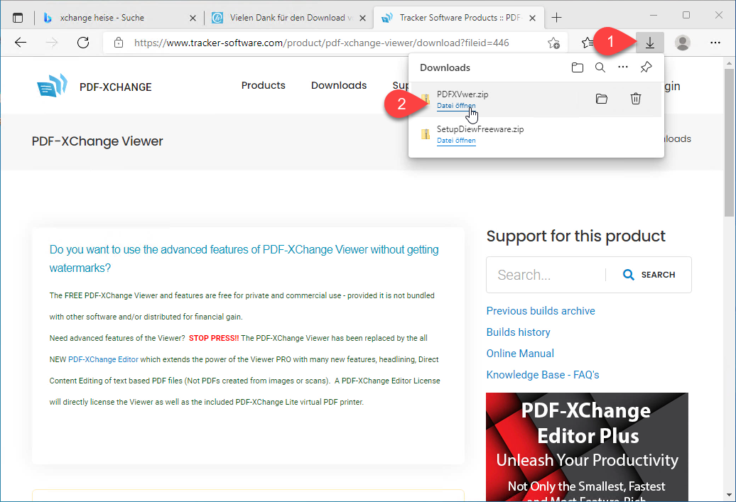Click the search downloads magnifier icon
The width and height of the screenshot is (736, 502).
600,68
